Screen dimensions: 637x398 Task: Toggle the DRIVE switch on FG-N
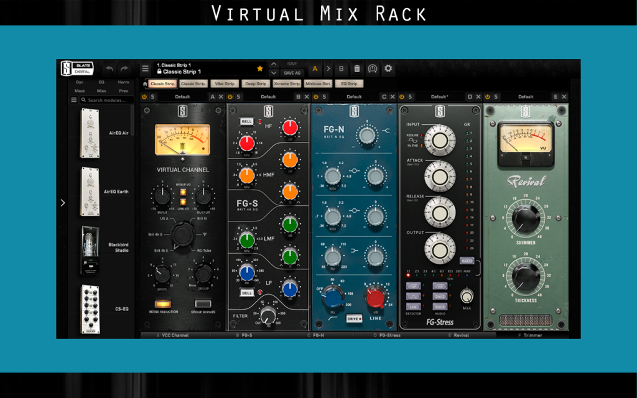point(354,319)
